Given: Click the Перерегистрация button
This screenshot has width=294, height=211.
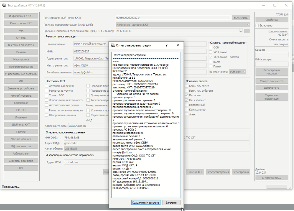Looking at the screenshot, I should pos(218,172).
